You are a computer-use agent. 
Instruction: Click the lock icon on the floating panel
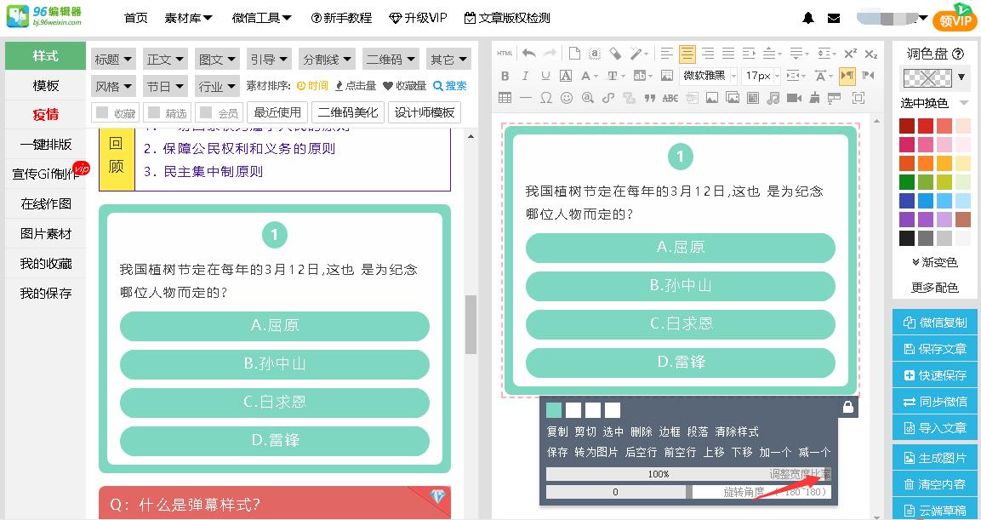tap(847, 408)
